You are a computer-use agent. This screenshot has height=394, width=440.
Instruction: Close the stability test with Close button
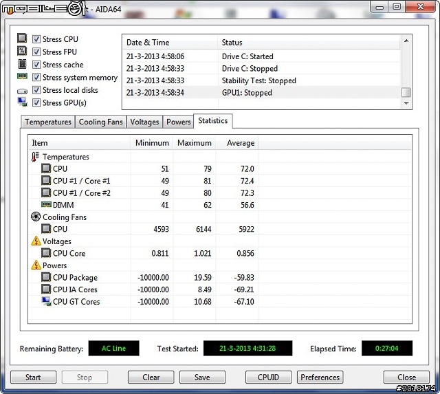click(406, 377)
